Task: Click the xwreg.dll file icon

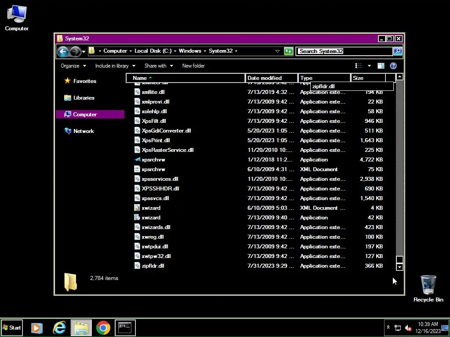Action: (137, 237)
